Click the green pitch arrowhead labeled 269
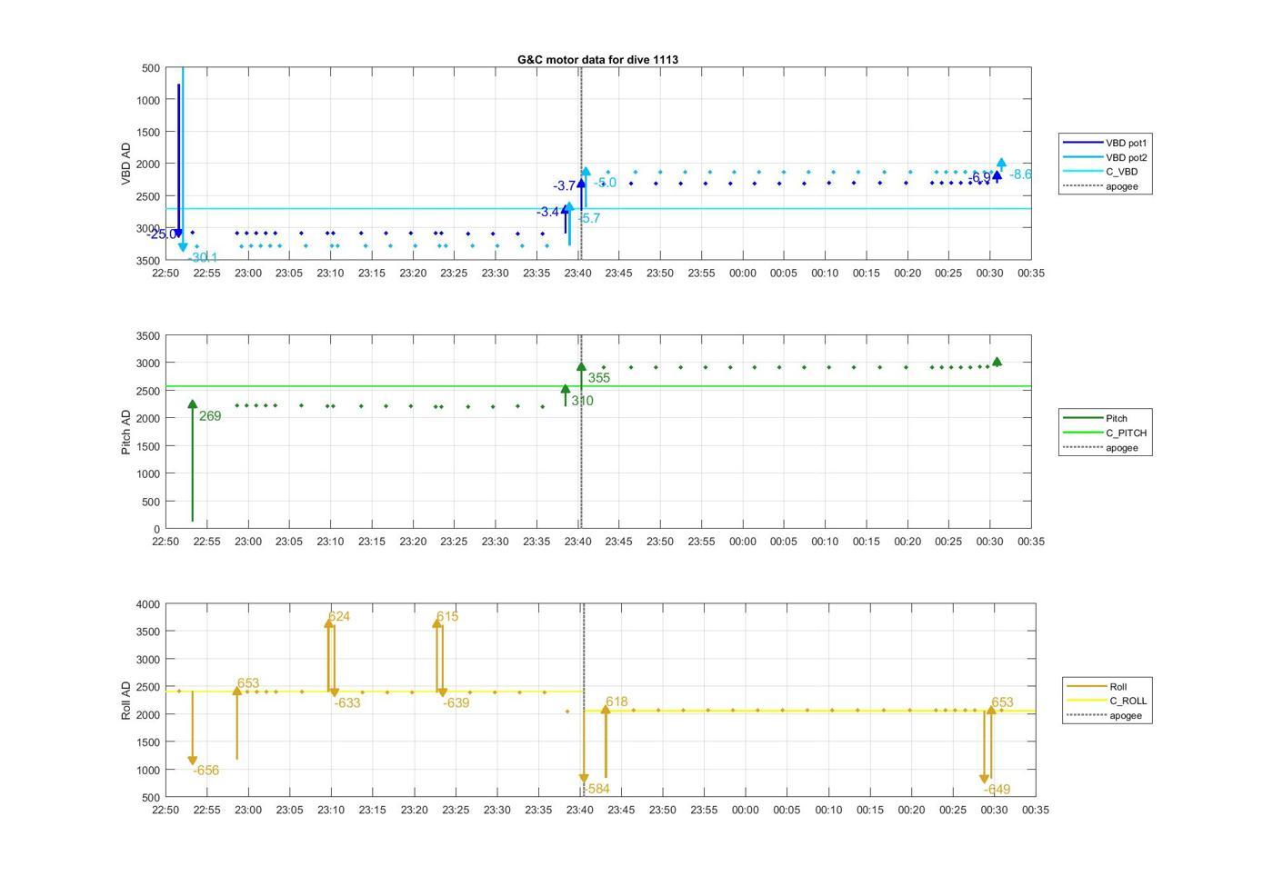Viewport: 1273px width, 896px height. point(193,404)
